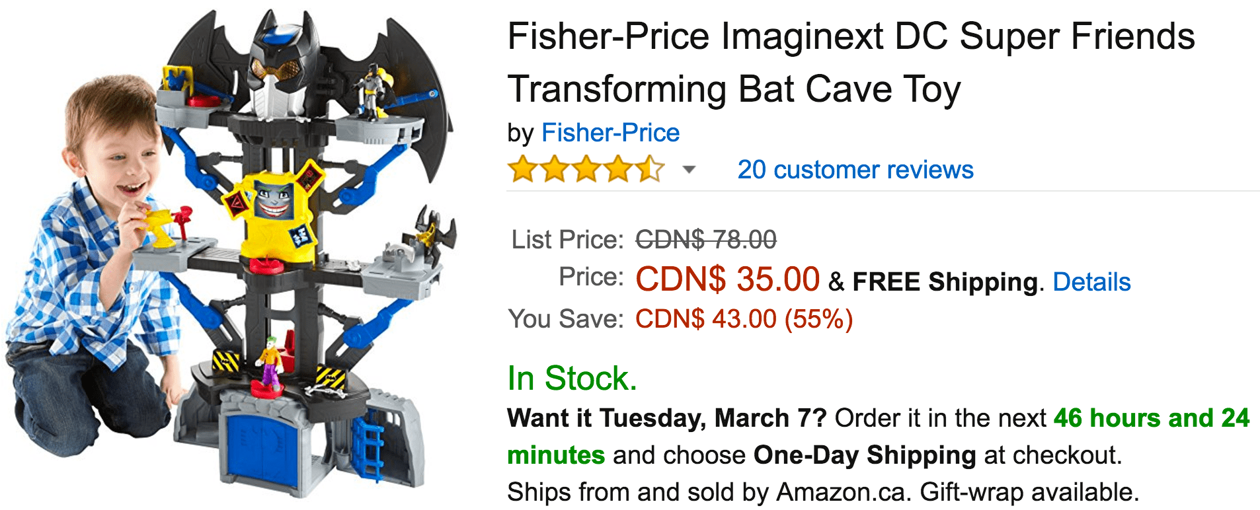Viewport: 1260px width, 510px height.
Task: Click the Gift-wrap available text
Action: pos(1029,492)
